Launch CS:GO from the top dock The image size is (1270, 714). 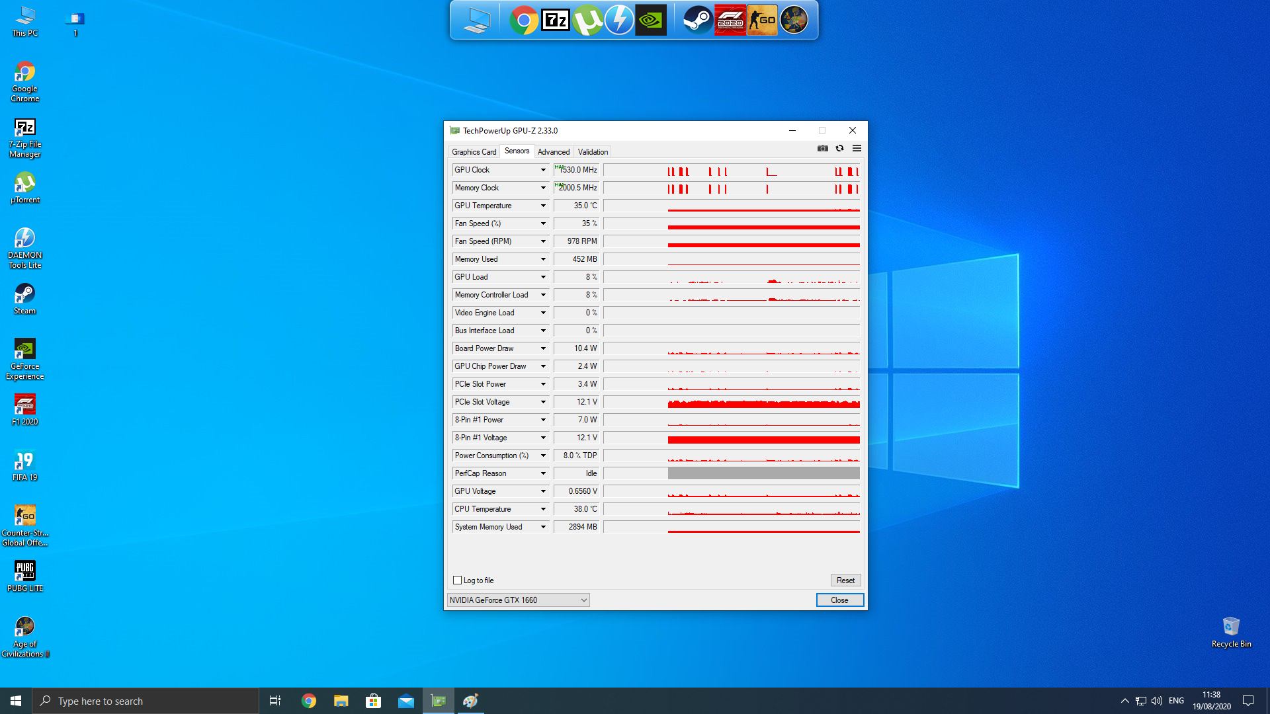tap(762, 20)
